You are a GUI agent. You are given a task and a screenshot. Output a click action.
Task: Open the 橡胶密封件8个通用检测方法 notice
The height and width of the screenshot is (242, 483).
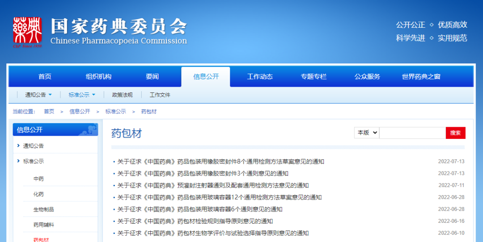220,162
